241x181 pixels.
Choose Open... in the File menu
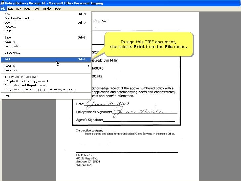[x=46, y=23]
